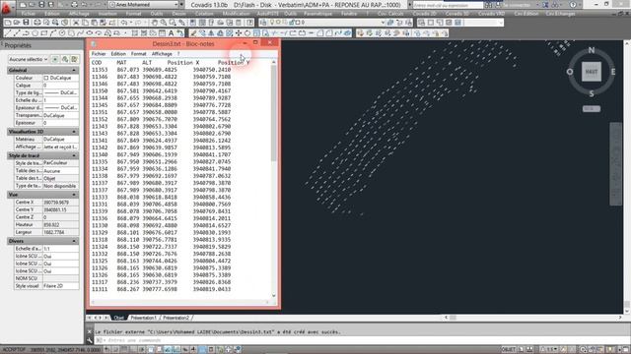Click the Matériau DuCalque value
This screenshot has width=631, height=354.
click(x=60, y=140)
